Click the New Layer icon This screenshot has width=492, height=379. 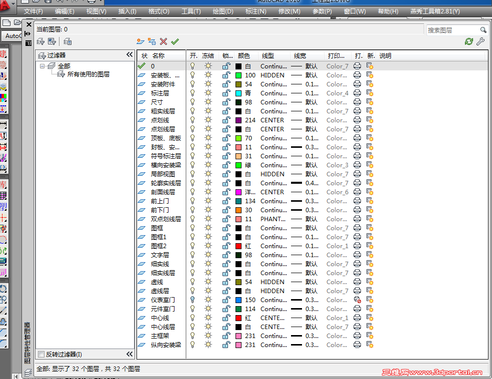(140, 41)
